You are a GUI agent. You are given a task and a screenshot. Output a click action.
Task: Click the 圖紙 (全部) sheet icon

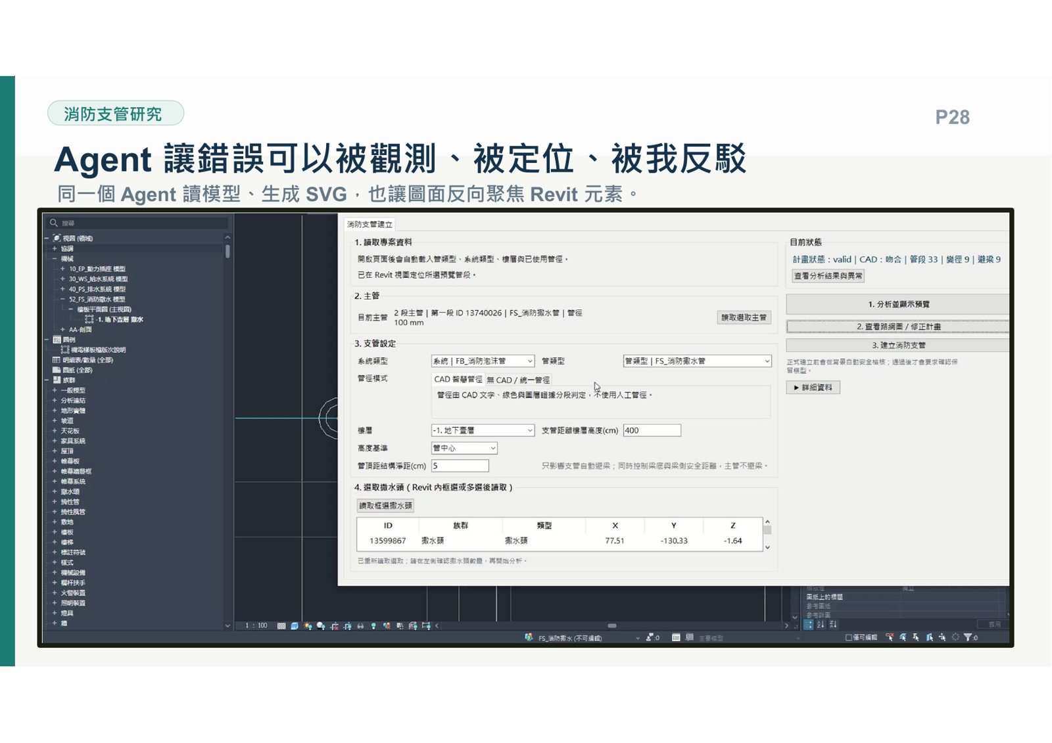[x=57, y=370]
